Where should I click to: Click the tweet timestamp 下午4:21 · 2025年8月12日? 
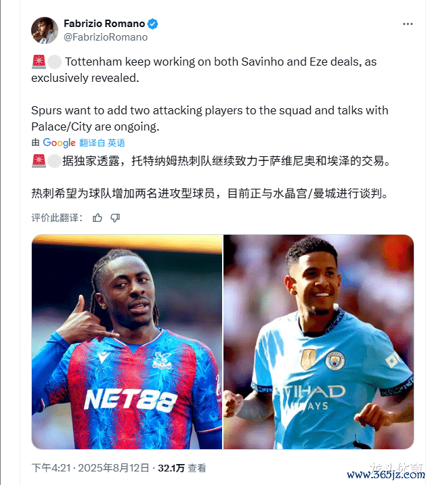click(90, 468)
